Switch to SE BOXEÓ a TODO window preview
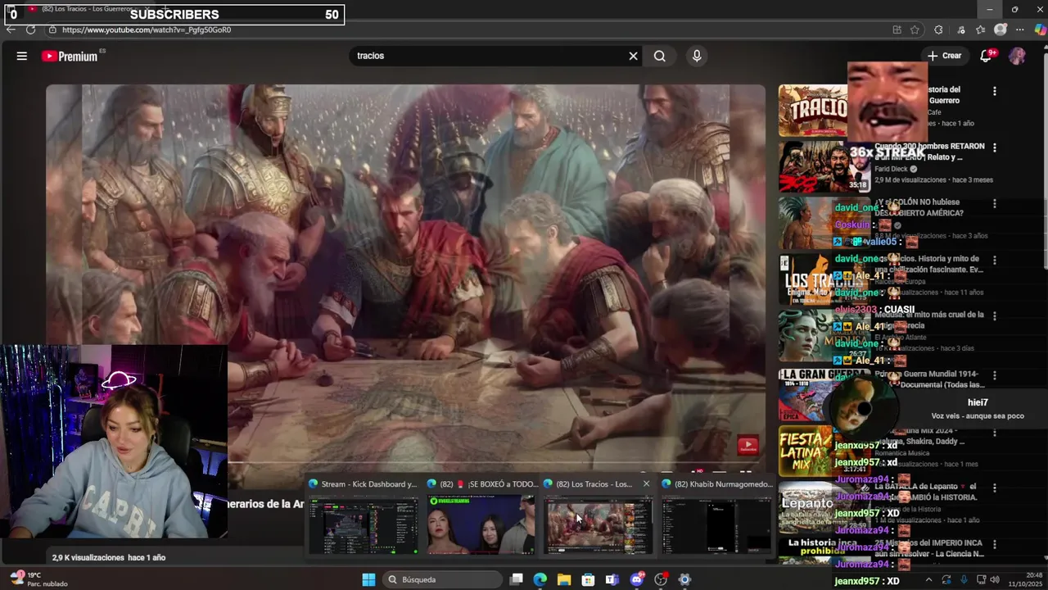This screenshot has width=1048, height=590. pos(481,516)
